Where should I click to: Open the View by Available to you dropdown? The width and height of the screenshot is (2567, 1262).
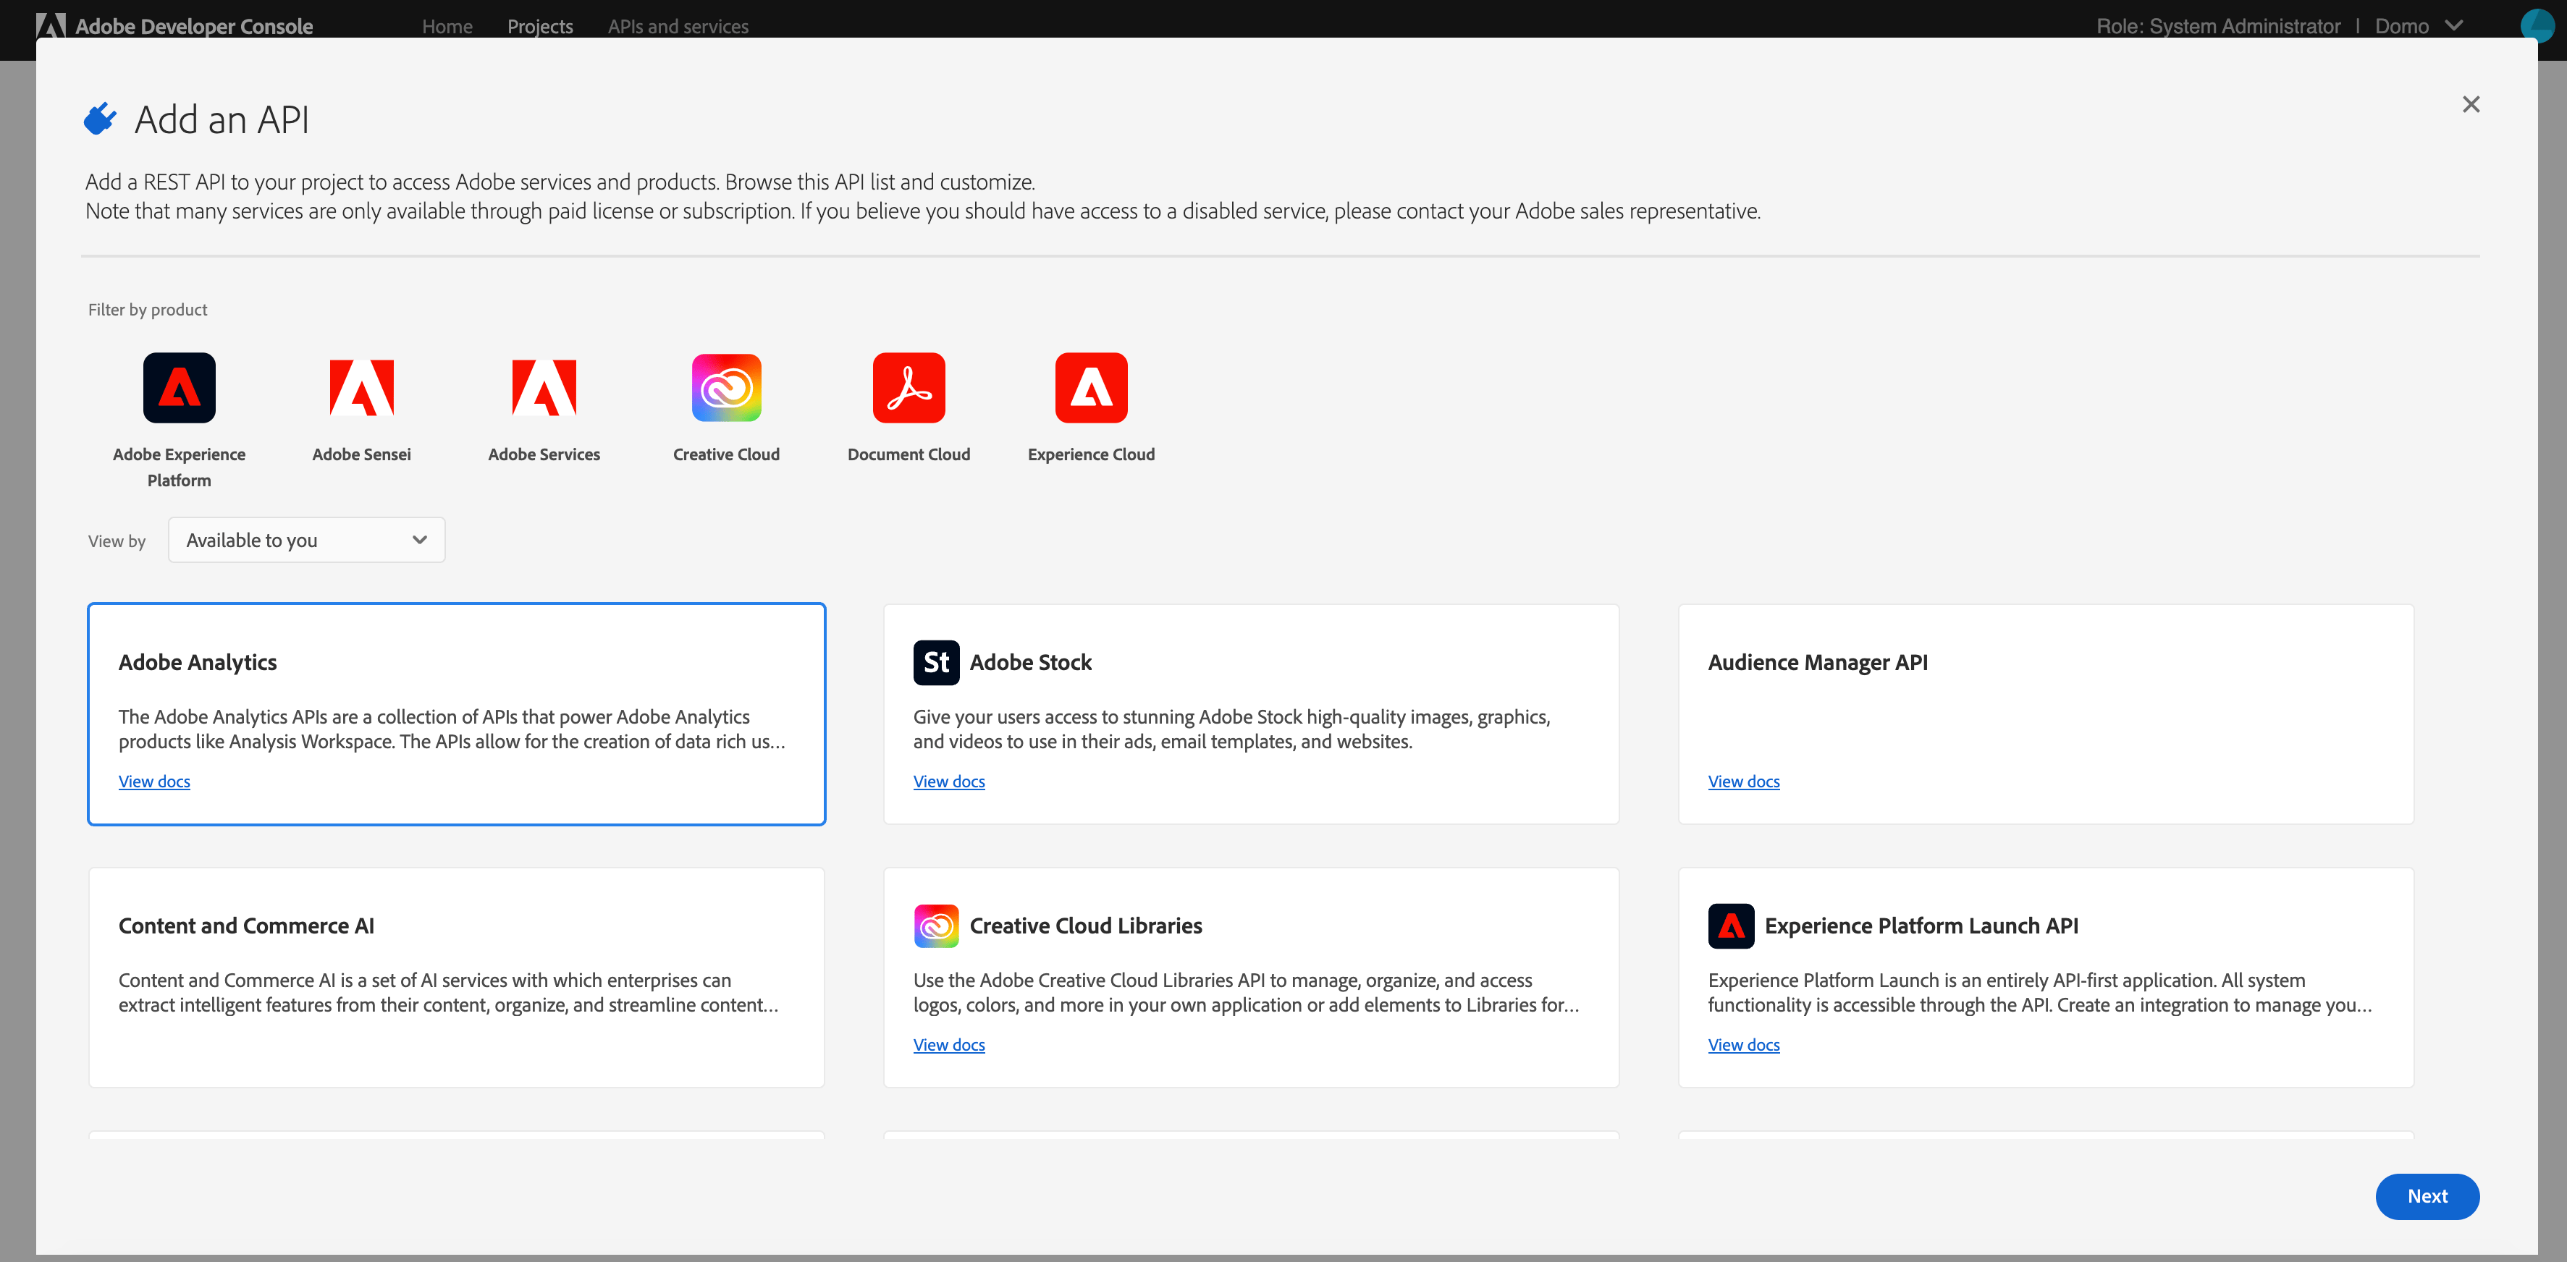tap(306, 540)
